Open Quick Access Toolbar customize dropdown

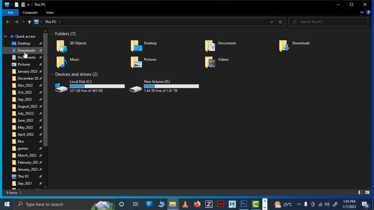[29, 5]
